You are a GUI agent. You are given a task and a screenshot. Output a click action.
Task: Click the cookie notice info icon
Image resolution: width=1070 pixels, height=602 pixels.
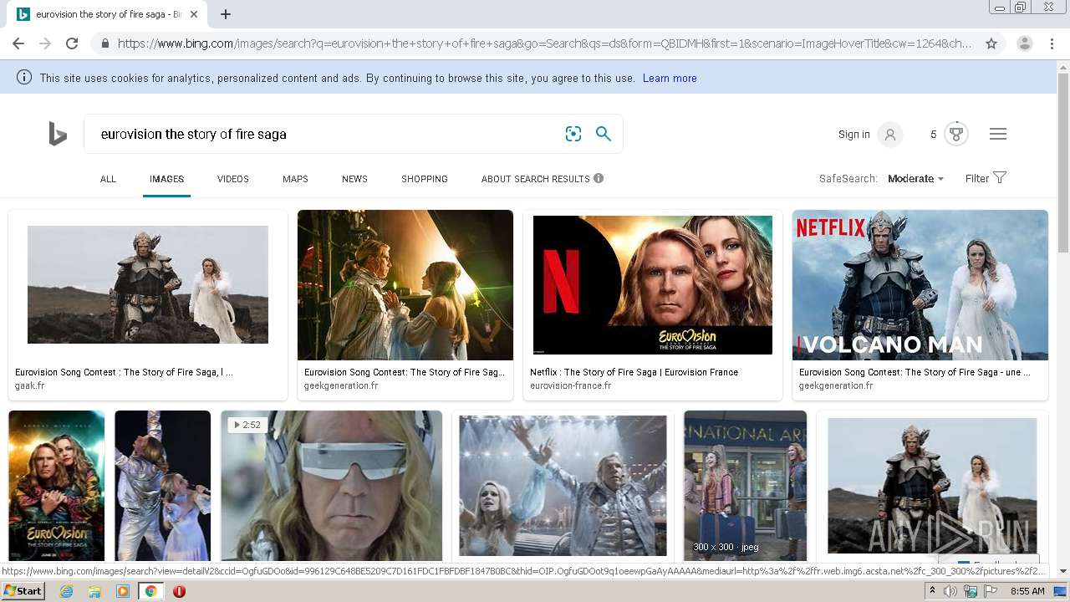pos(24,78)
